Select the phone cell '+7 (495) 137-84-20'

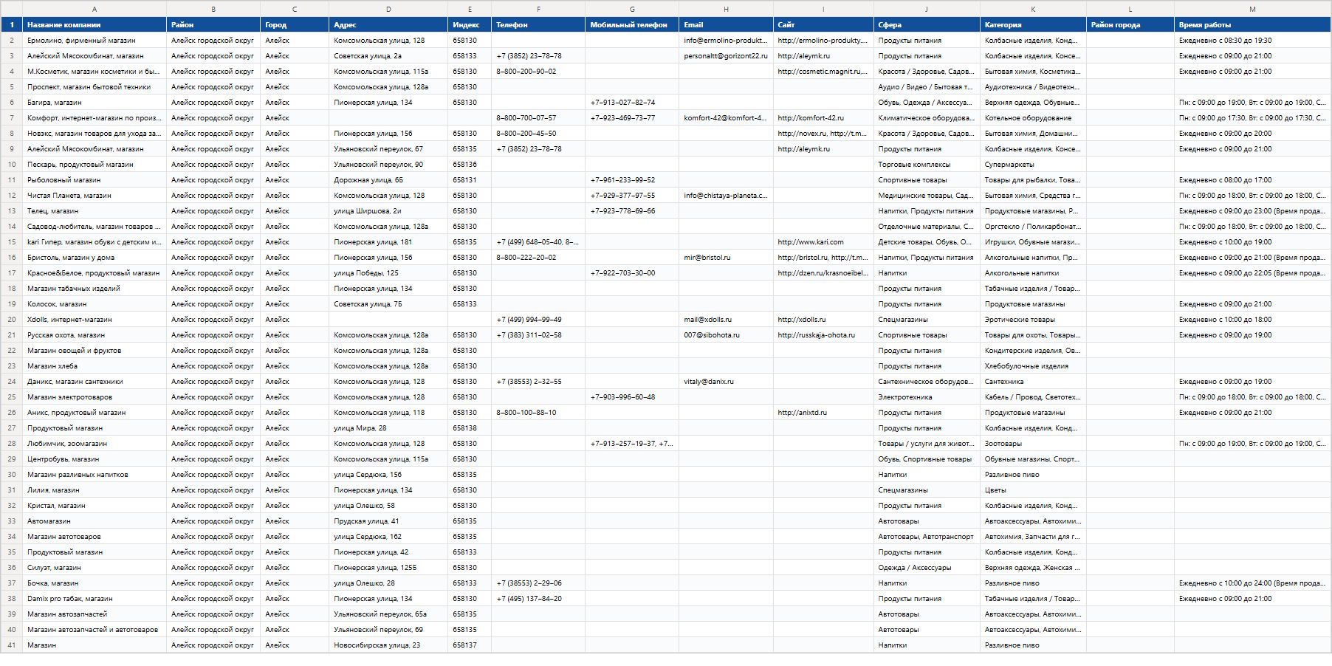[538, 599]
